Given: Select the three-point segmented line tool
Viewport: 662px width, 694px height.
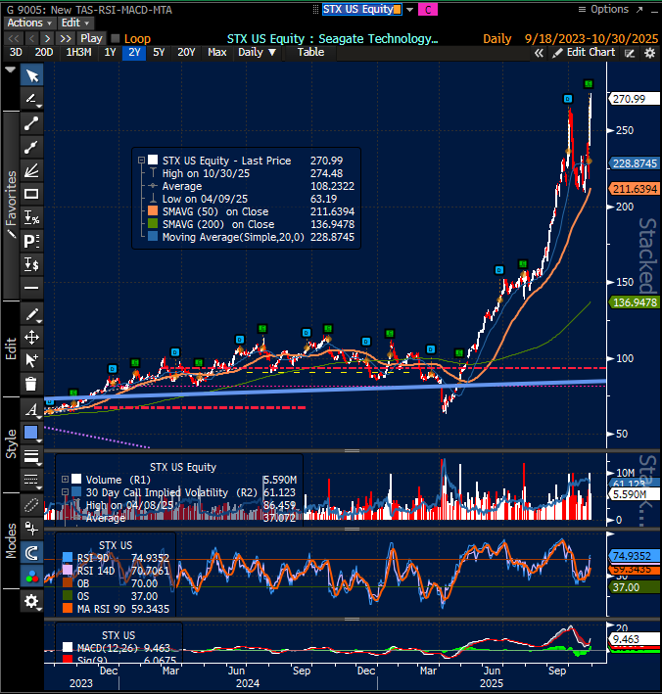Looking at the screenshot, I should pos(32,147).
